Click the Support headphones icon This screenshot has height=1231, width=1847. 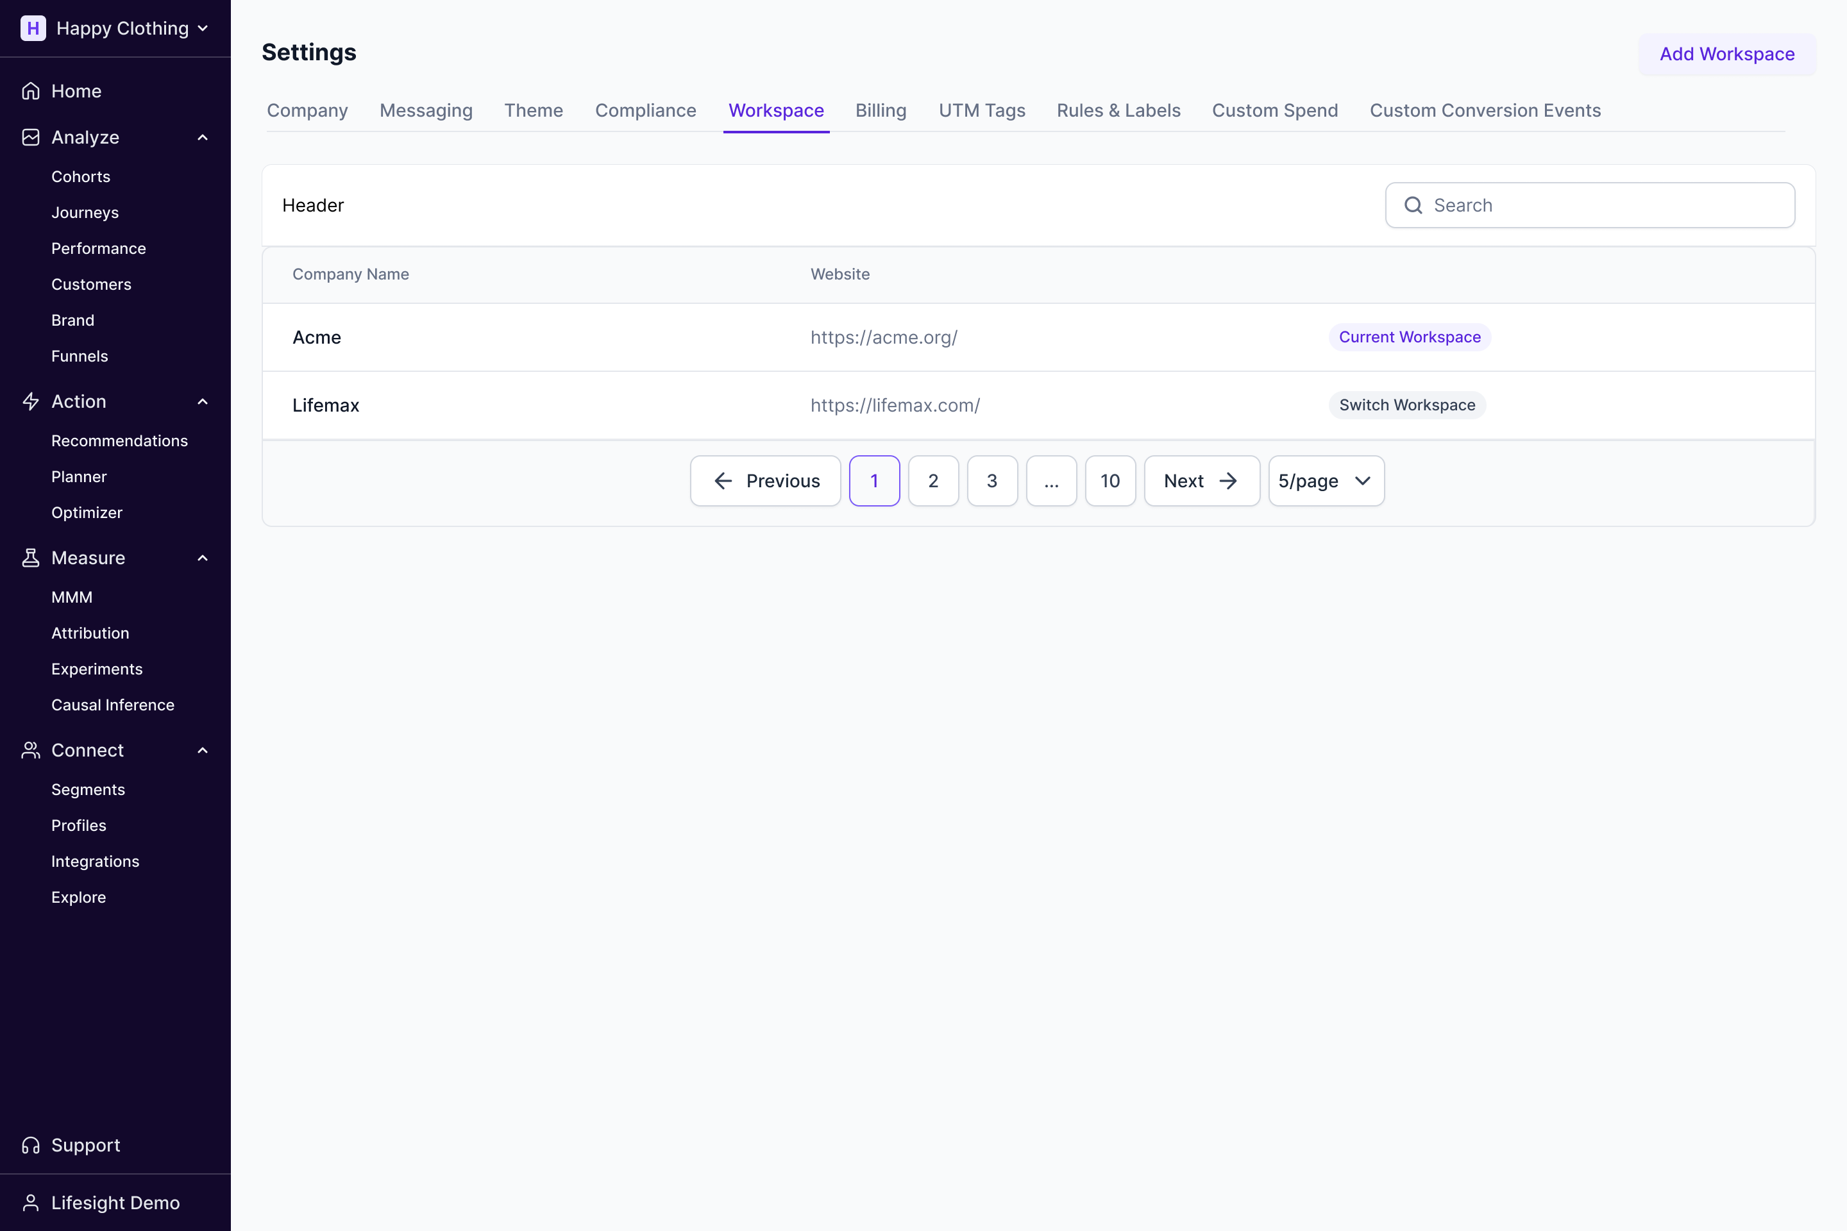pos(31,1146)
